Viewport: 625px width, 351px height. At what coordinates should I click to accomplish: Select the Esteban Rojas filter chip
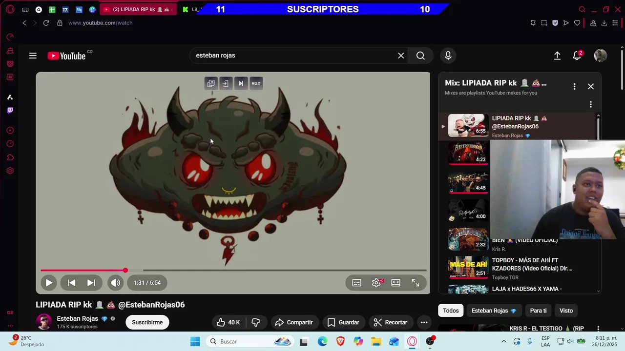[494, 311]
